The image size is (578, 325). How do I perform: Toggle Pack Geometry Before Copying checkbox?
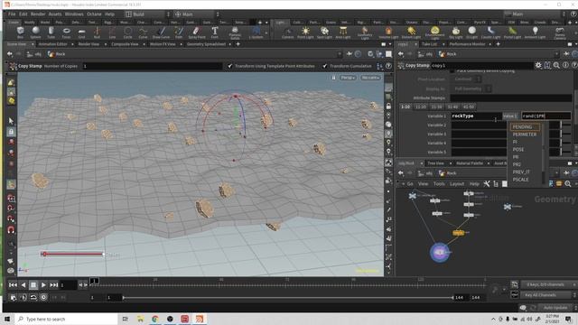[452, 70]
